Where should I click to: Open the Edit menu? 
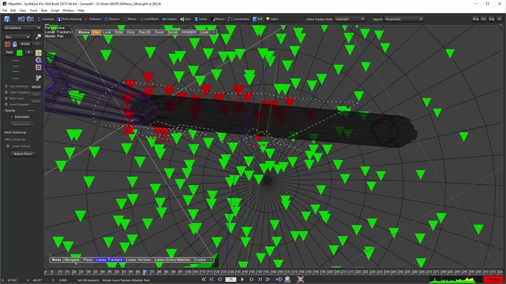click(x=13, y=11)
